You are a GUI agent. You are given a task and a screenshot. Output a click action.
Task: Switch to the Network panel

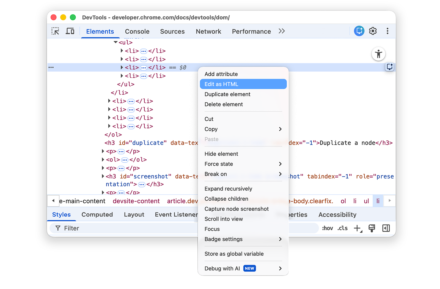pos(208,31)
